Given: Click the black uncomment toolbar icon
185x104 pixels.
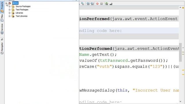Looking at the screenshot, I should pos(111,4).
